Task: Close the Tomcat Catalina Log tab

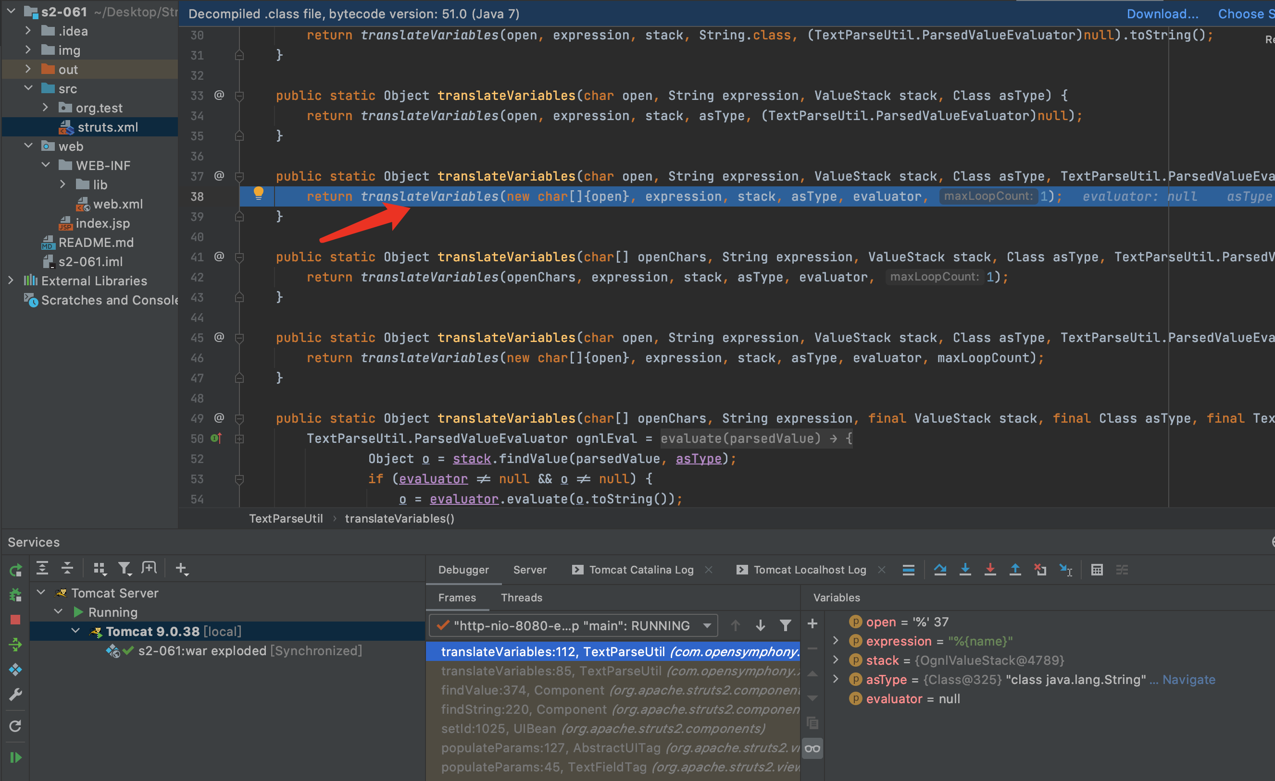Action: (x=709, y=570)
